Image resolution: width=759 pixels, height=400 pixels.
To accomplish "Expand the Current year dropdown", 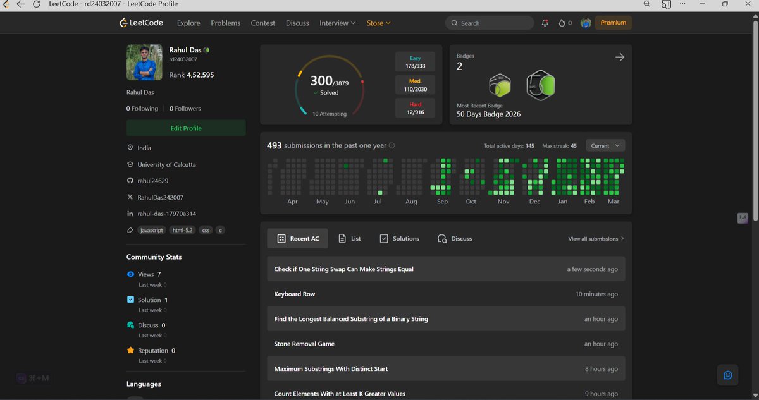I will point(605,145).
